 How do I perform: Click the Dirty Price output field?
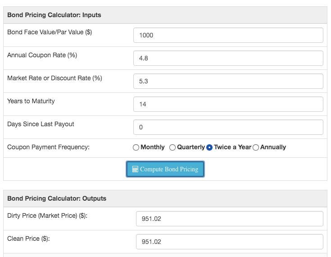click(229, 219)
